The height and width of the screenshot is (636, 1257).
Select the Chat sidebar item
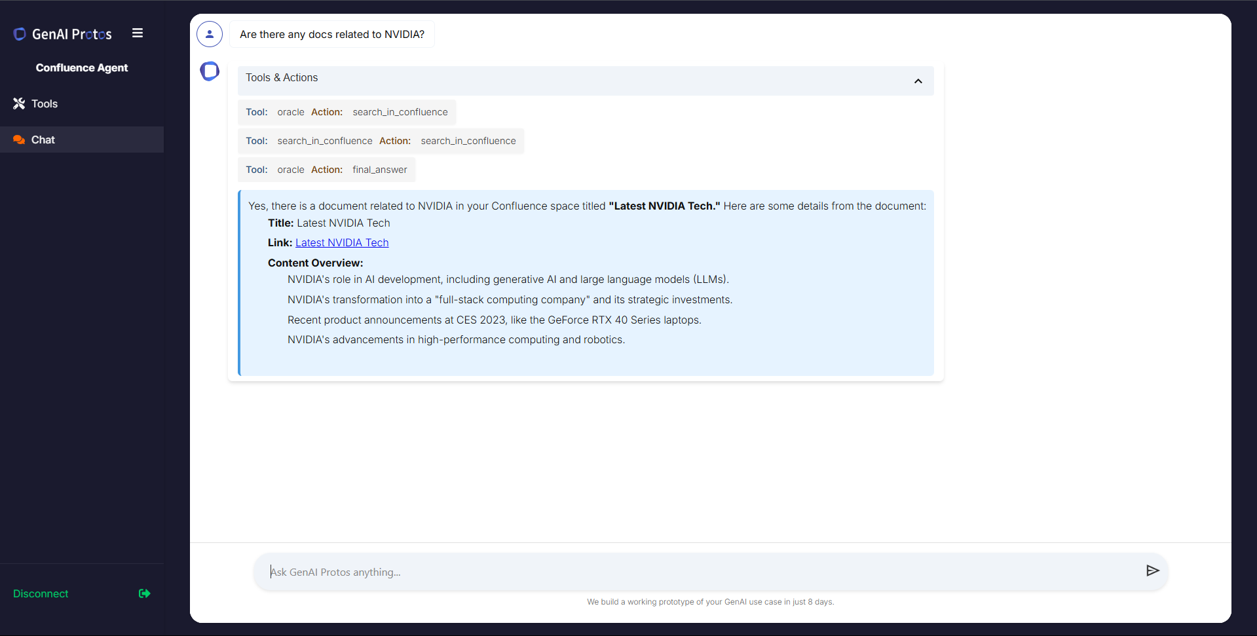82,140
